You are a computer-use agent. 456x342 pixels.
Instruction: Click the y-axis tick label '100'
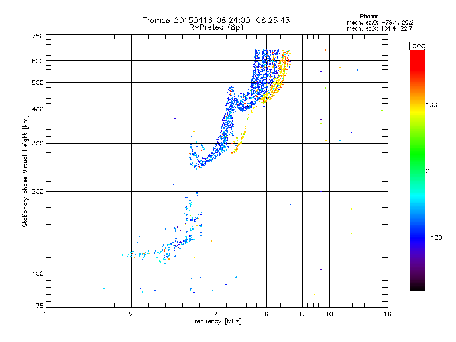point(38,274)
